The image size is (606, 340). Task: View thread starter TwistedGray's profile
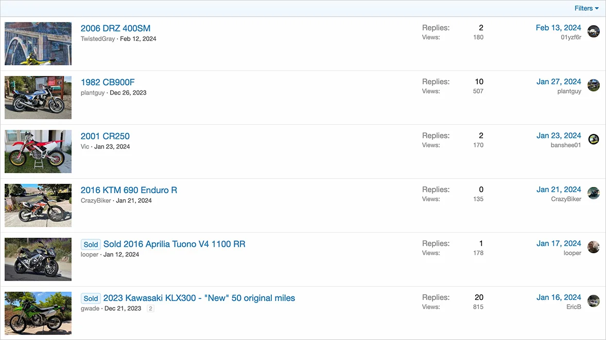pyautogui.click(x=98, y=39)
